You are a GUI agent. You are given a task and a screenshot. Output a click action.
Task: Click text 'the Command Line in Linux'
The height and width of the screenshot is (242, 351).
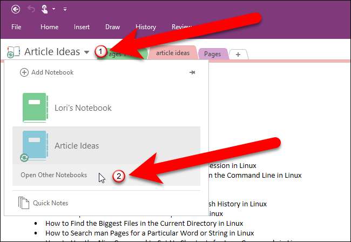258,175
